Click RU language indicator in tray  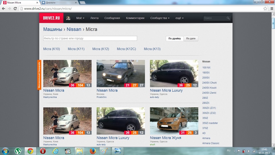pos(229,151)
